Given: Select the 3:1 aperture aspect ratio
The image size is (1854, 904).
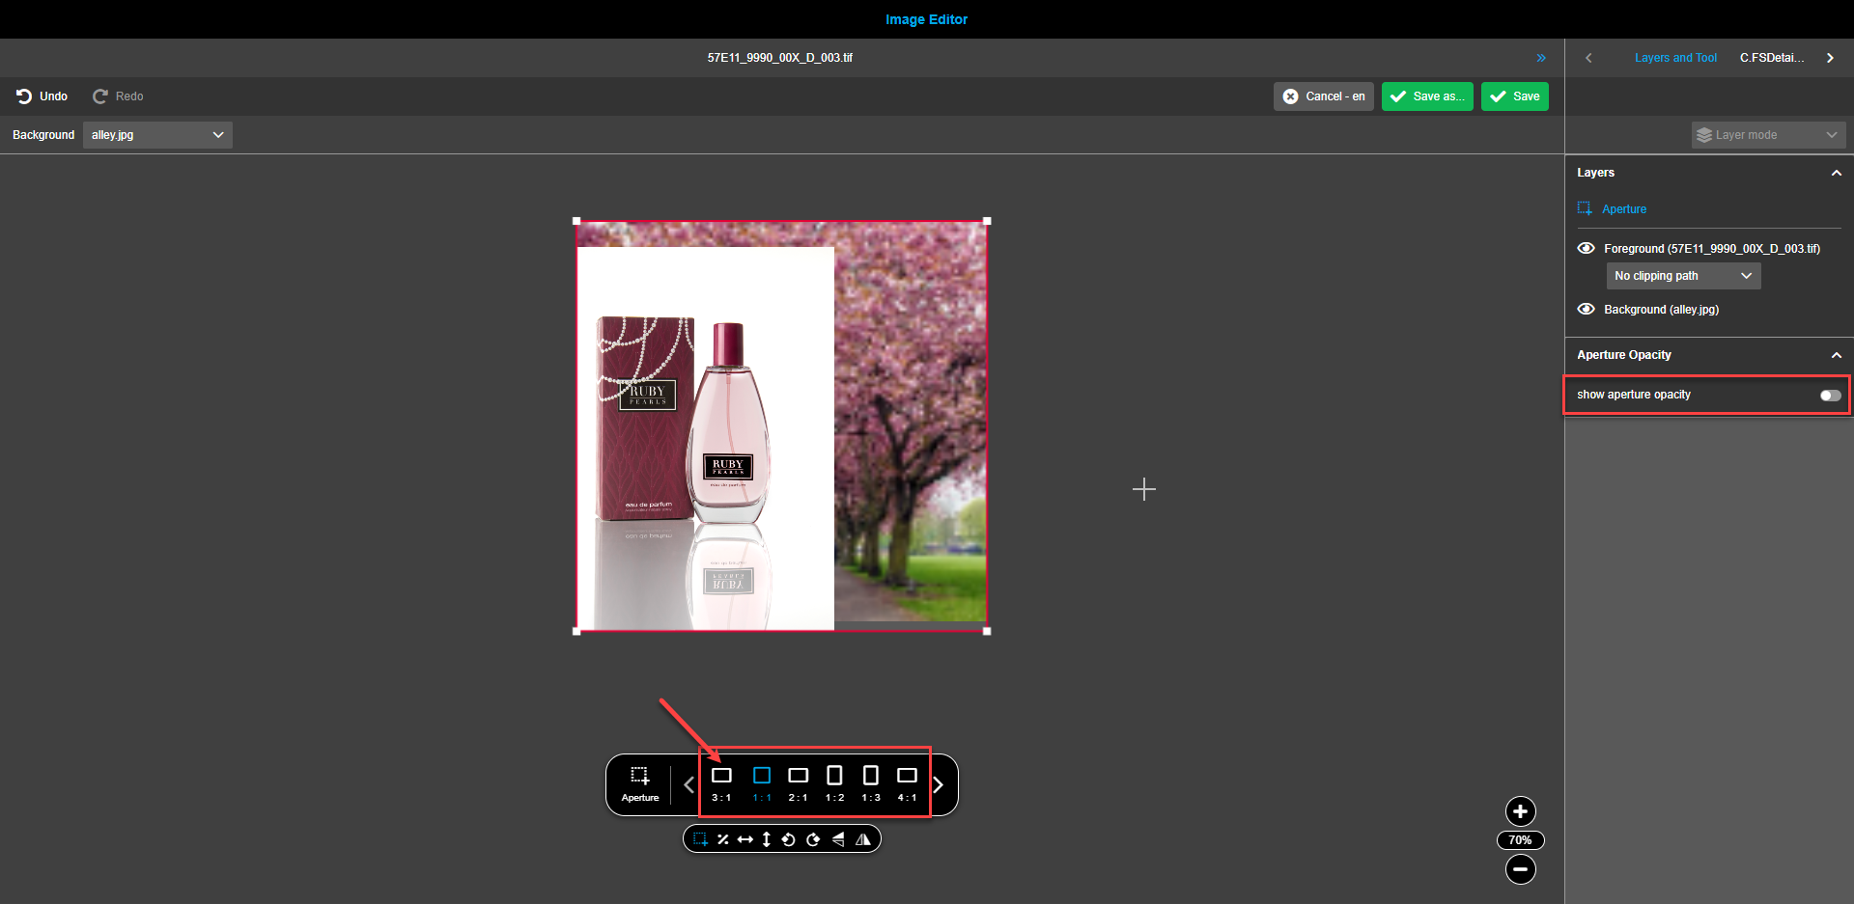Looking at the screenshot, I should (721, 781).
